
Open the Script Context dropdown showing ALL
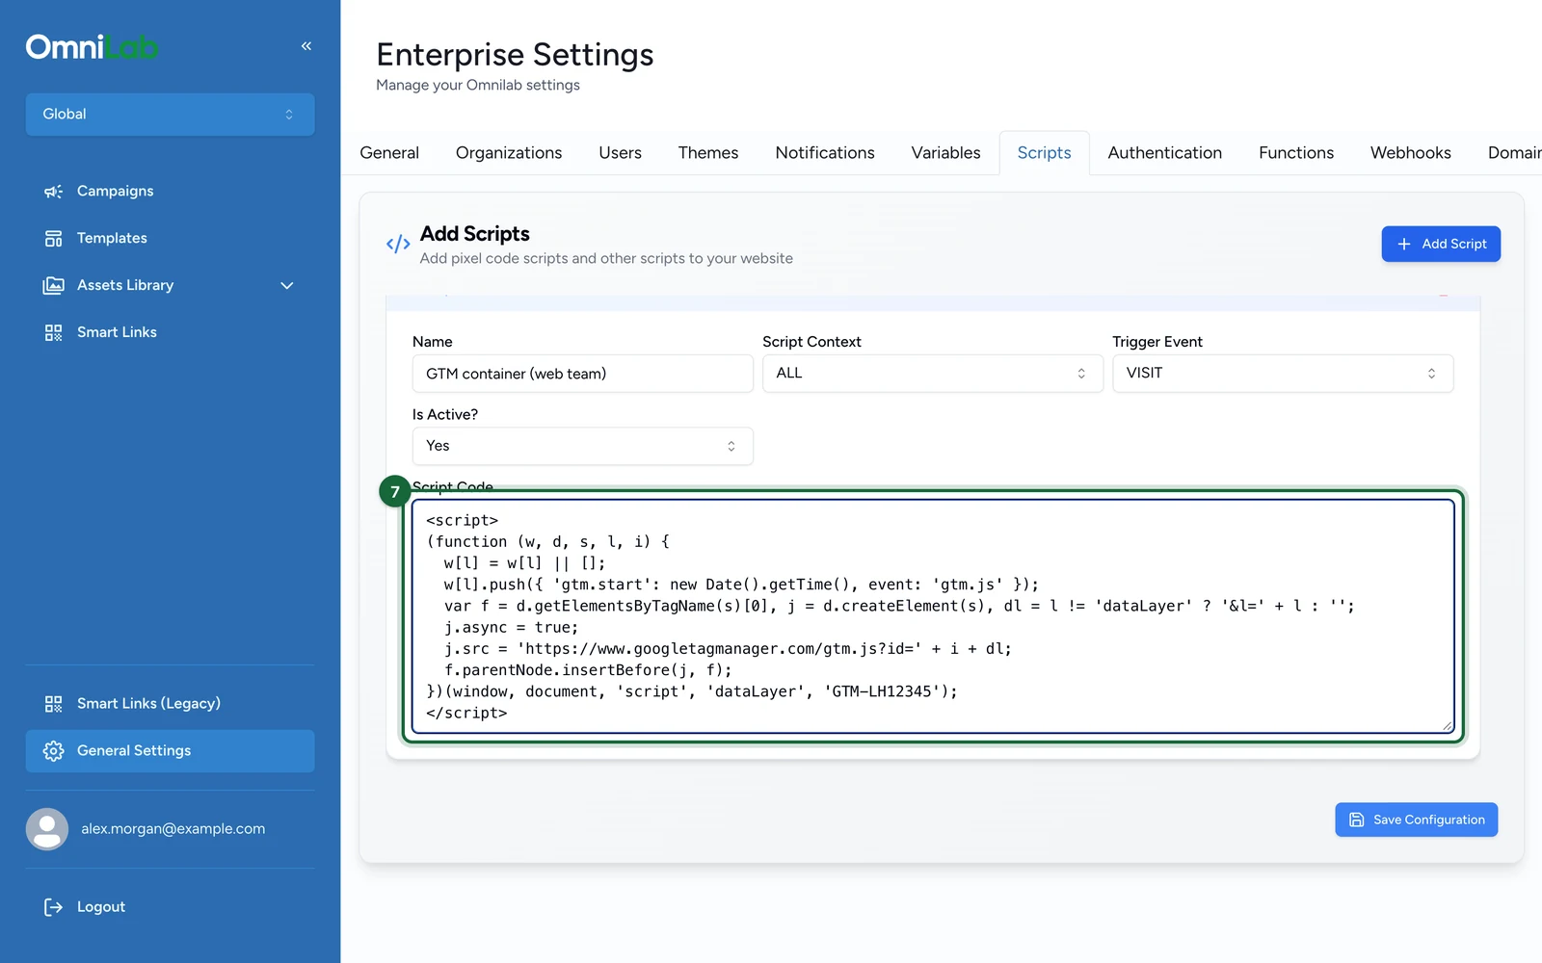[x=932, y=374]
